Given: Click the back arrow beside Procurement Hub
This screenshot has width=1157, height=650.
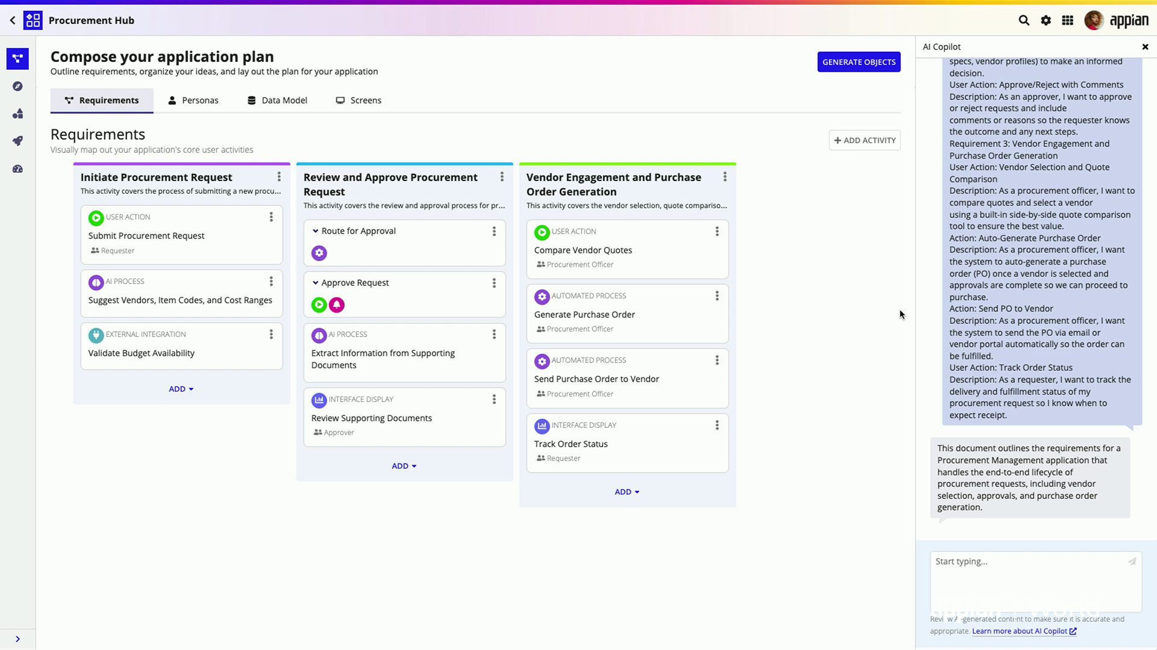Looking at the screenshot, I should [x=13, y=20].
